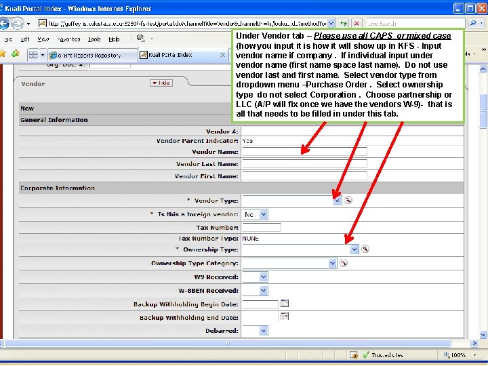Click the vertical scrollbar up arrow

(483, 68)
